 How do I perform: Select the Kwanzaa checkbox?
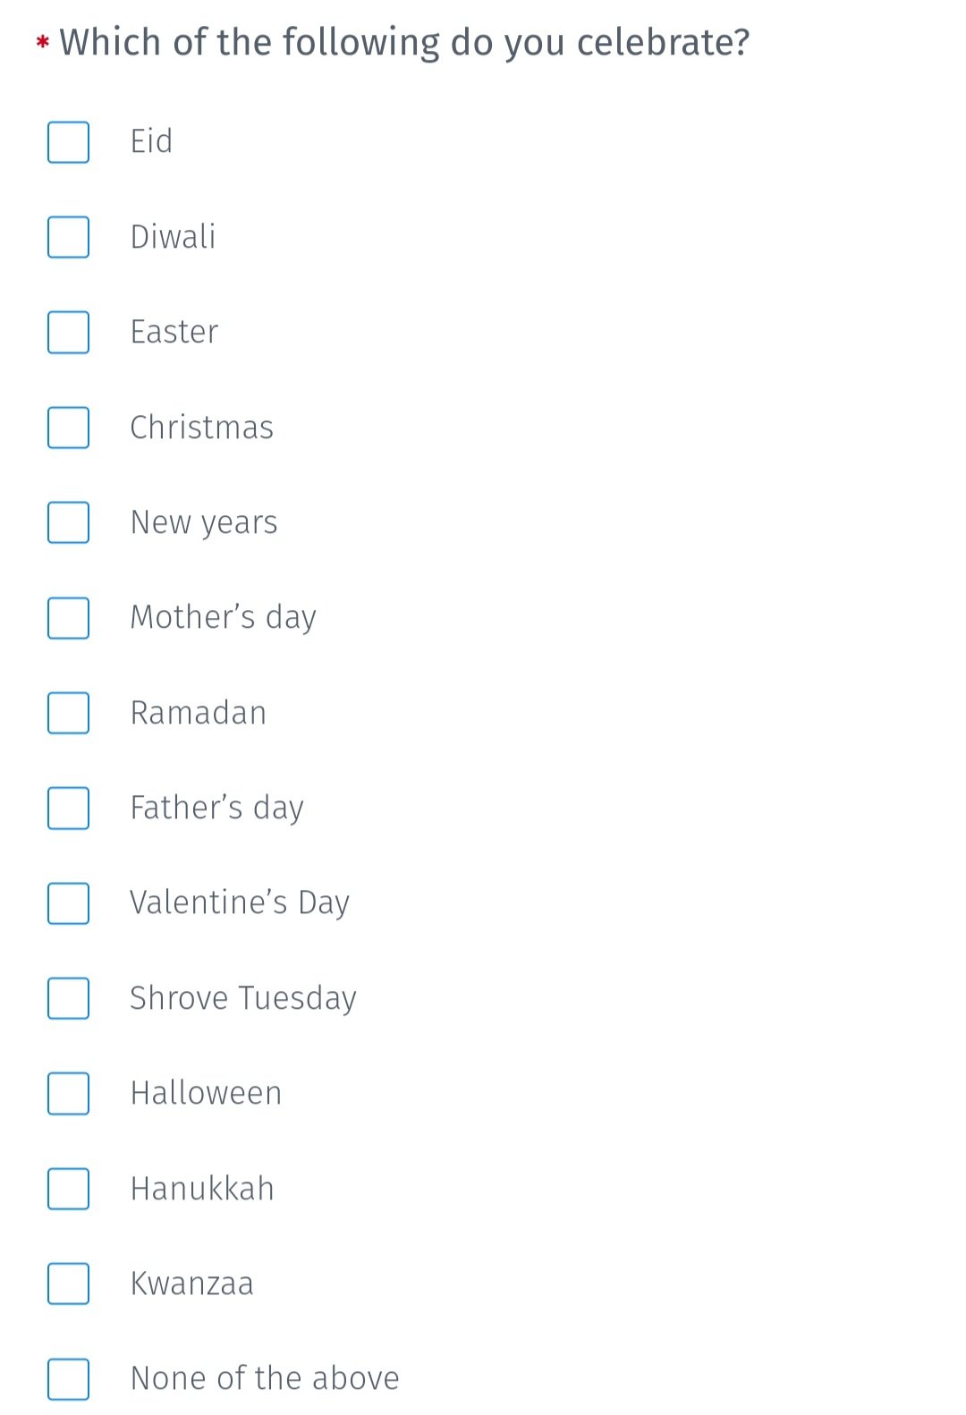pyautogui.click(x=68, y=1284)
